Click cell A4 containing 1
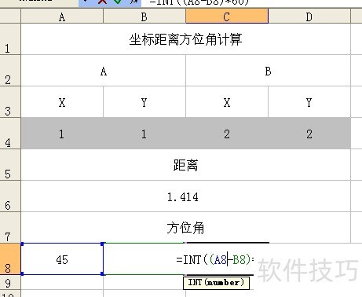The height and width of the screenshot is (297, 362). coord(62,134)
